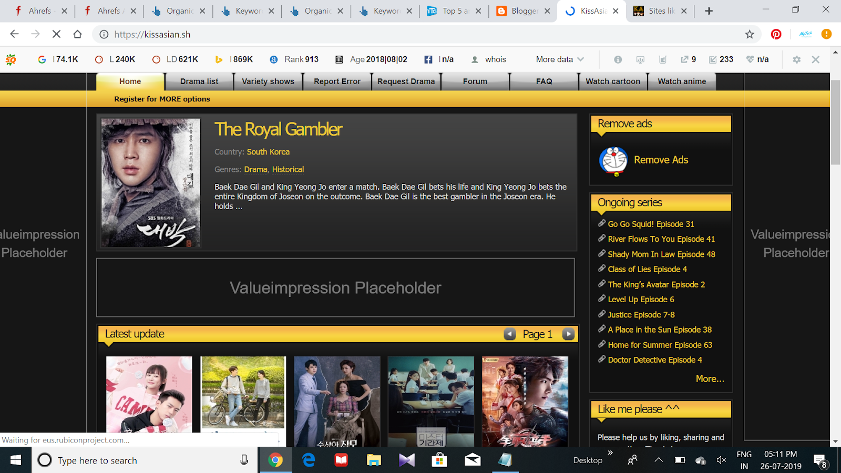Open Class of Lies Episode 4

click(648, 269)
